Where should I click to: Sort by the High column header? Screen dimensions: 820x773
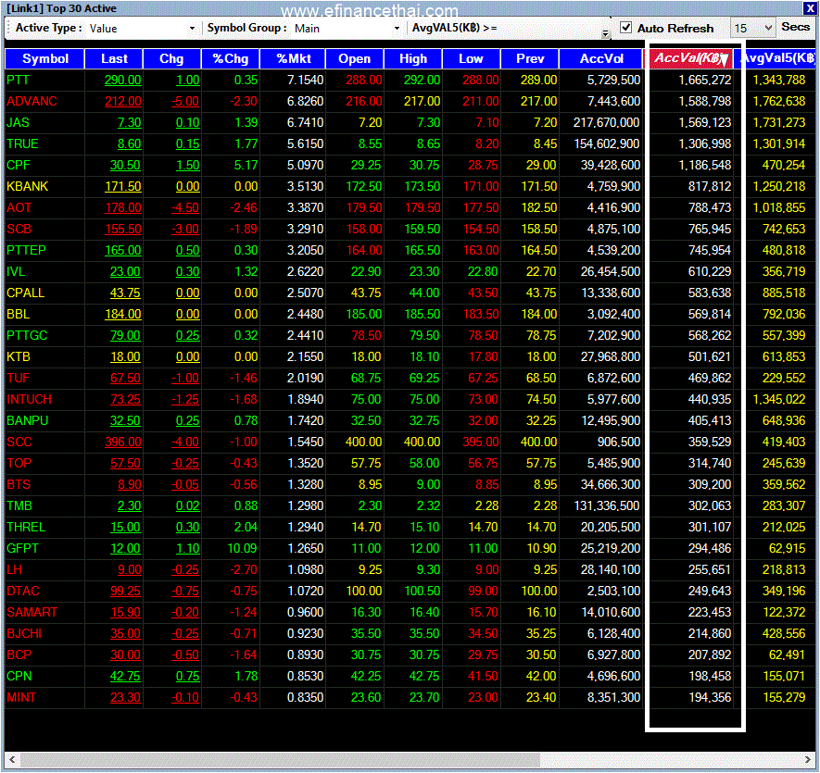[x=413, y=58]
